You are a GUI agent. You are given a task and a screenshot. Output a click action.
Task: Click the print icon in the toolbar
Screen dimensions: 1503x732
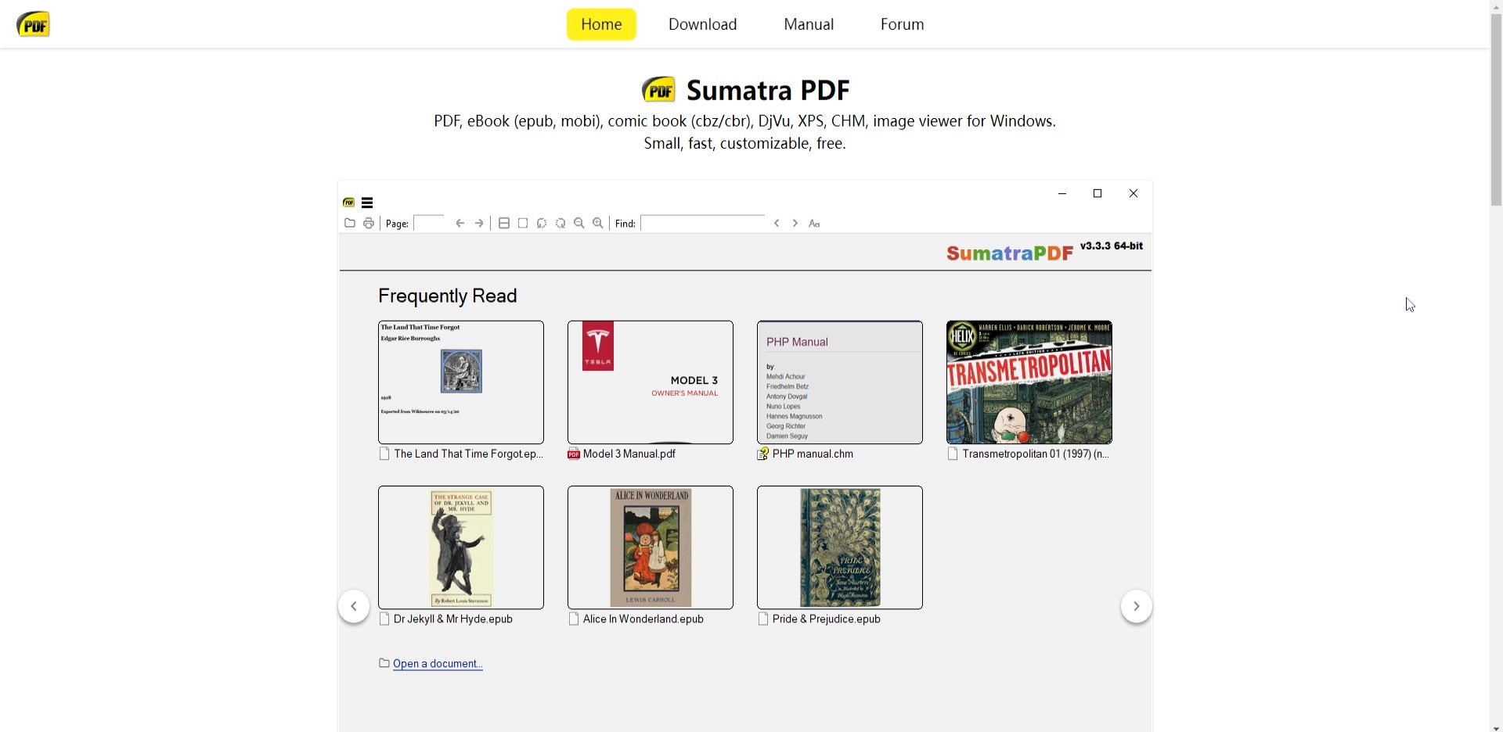click(369, 224)
